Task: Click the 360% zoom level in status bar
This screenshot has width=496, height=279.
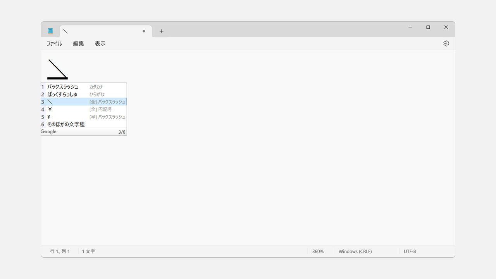Action: pyautogui.click(x=318, y=251)
